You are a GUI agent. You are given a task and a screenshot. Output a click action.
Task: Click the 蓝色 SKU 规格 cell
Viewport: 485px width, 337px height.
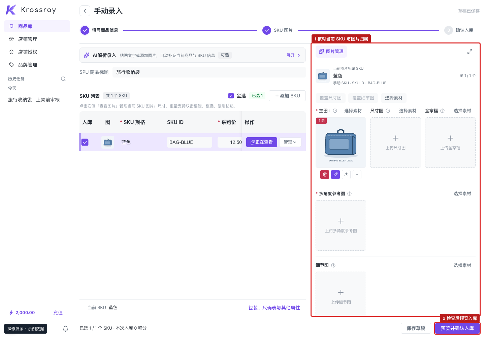click(x=126, y=142)
